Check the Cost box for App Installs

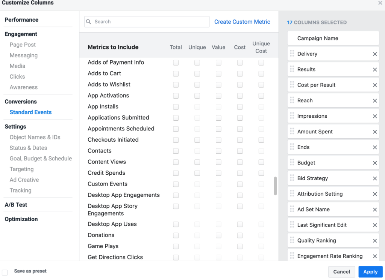pos(239,106)
